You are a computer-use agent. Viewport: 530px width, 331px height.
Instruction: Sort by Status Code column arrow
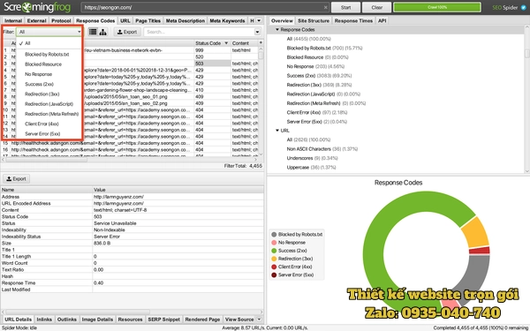226,43
